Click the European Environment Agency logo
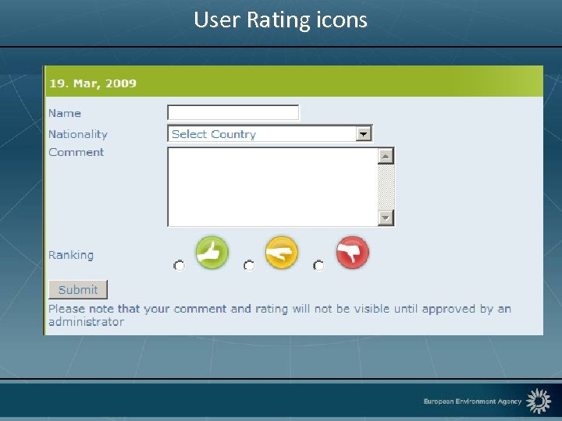Image resolution: width=562 pixels, height=421 pixels. click(x=539, y=401)
